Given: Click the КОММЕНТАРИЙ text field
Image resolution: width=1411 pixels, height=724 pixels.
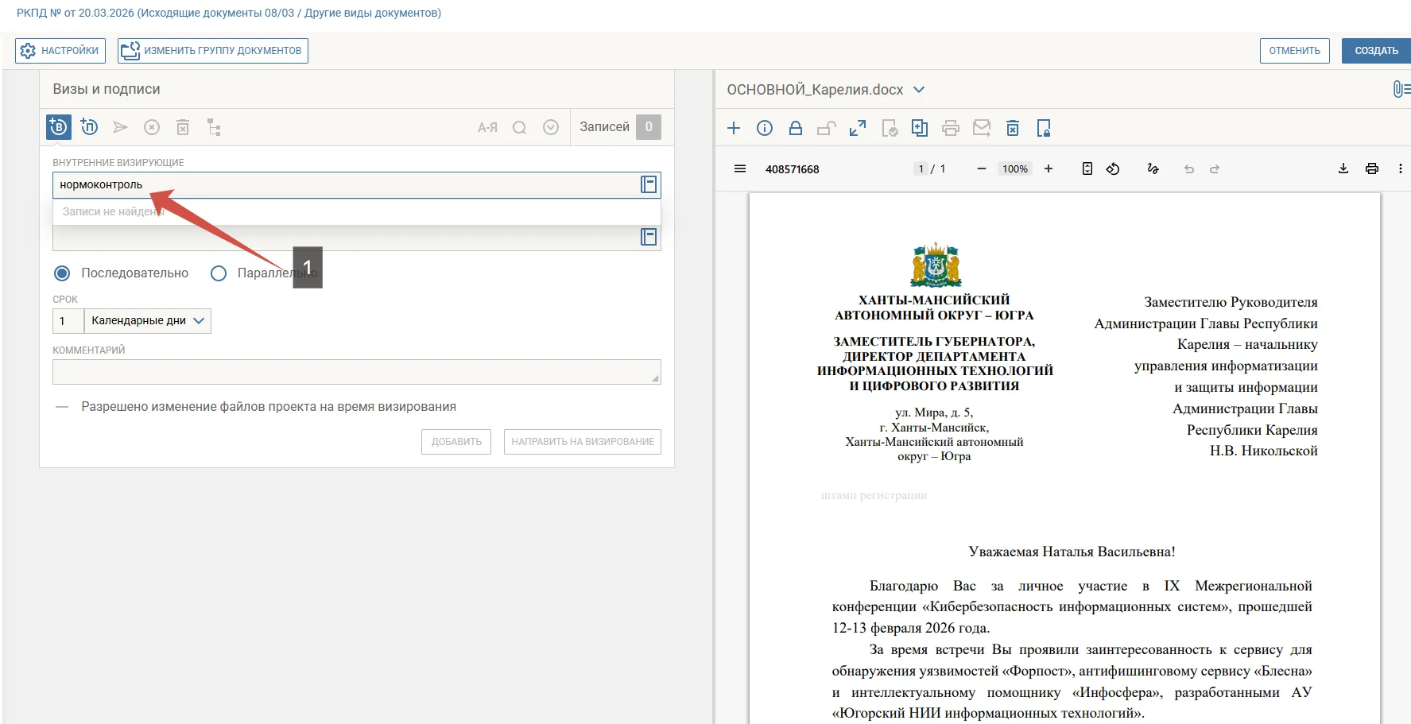Looking at the screenshot, I should coord(357,372).
